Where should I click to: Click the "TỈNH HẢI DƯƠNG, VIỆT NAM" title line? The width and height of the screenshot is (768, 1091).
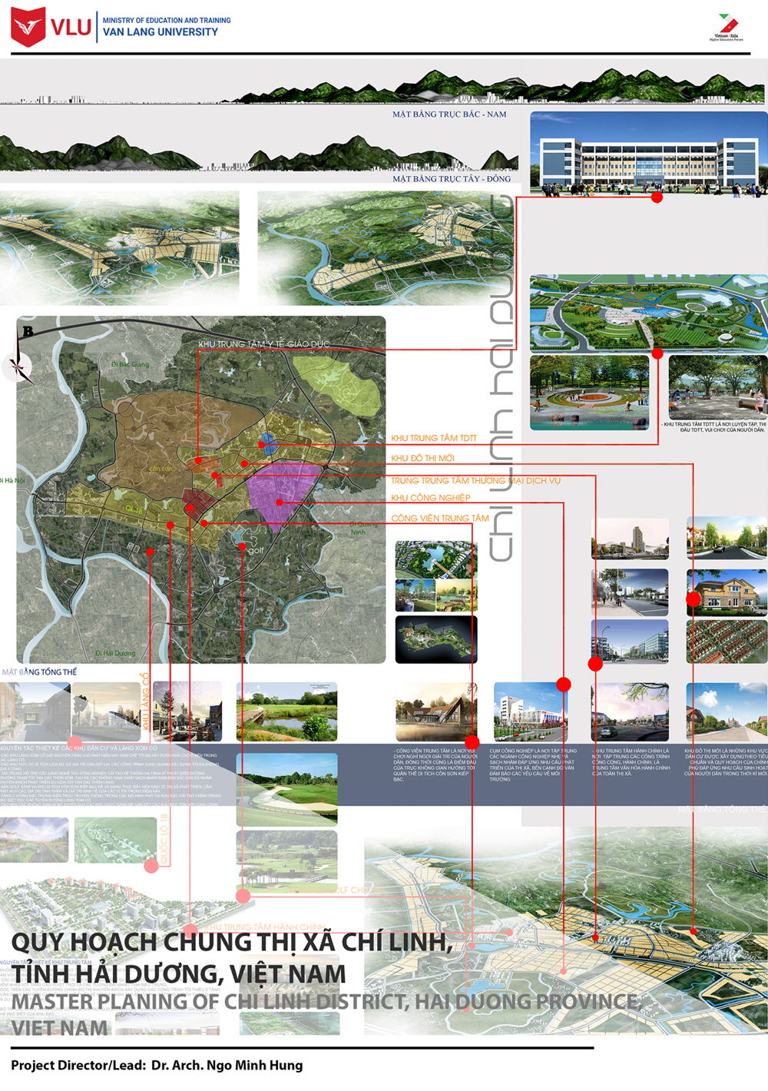pyautogui.click(x=178, y=974)
